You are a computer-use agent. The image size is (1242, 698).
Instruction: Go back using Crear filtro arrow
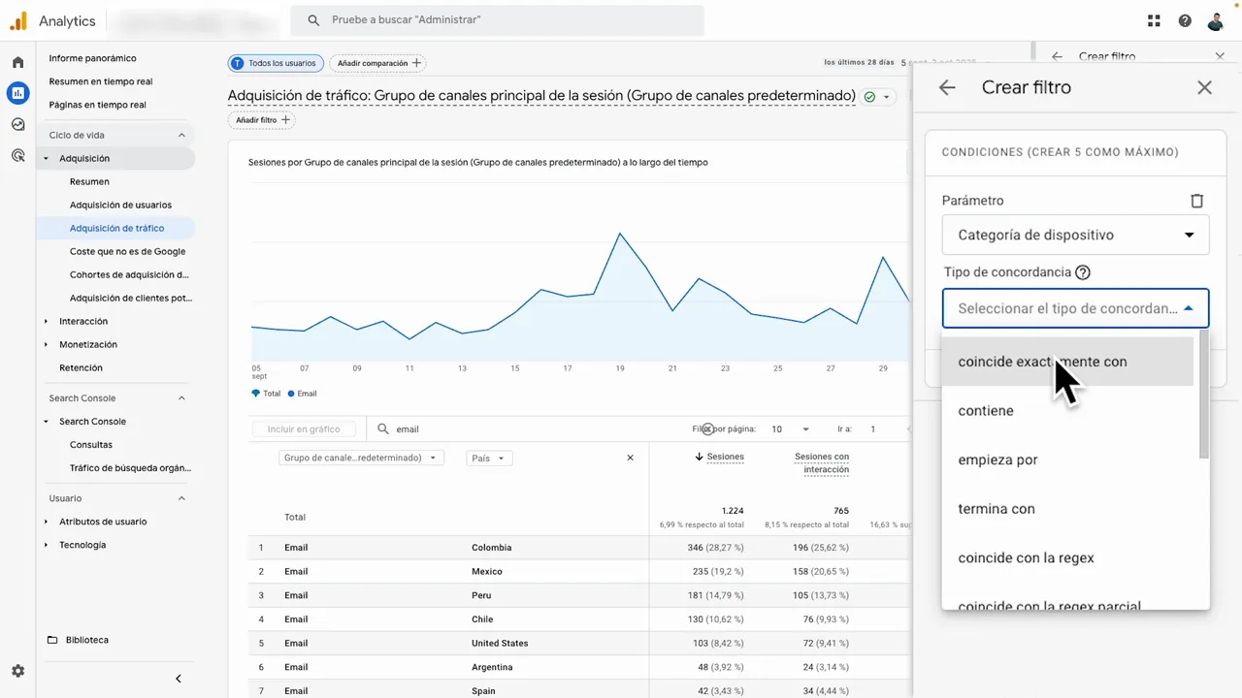tap(947, 87)
